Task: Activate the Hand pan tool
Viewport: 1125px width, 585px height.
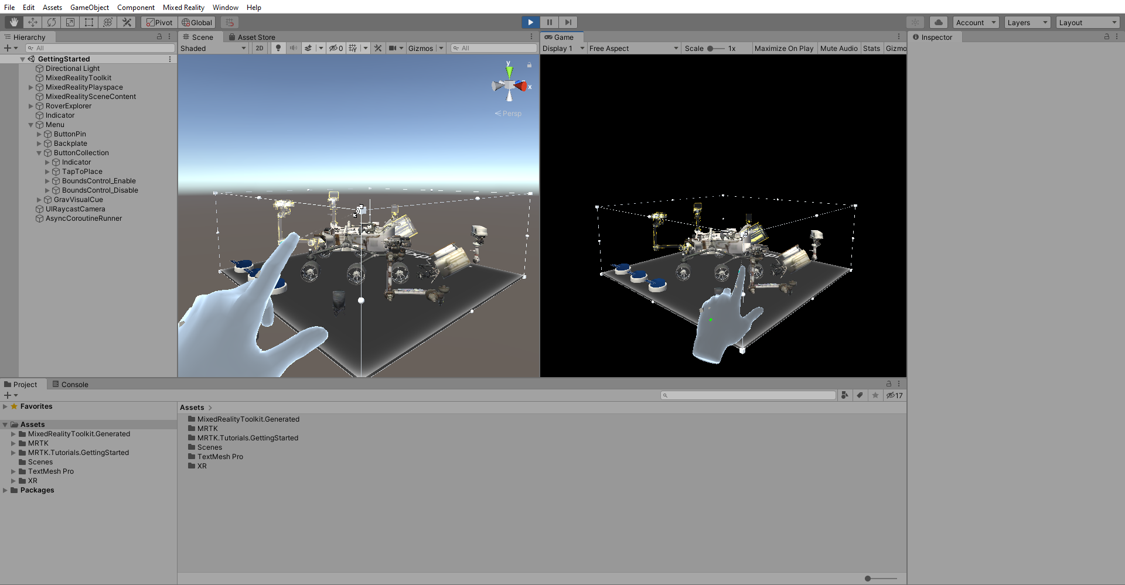Action: tap(13, 22)
